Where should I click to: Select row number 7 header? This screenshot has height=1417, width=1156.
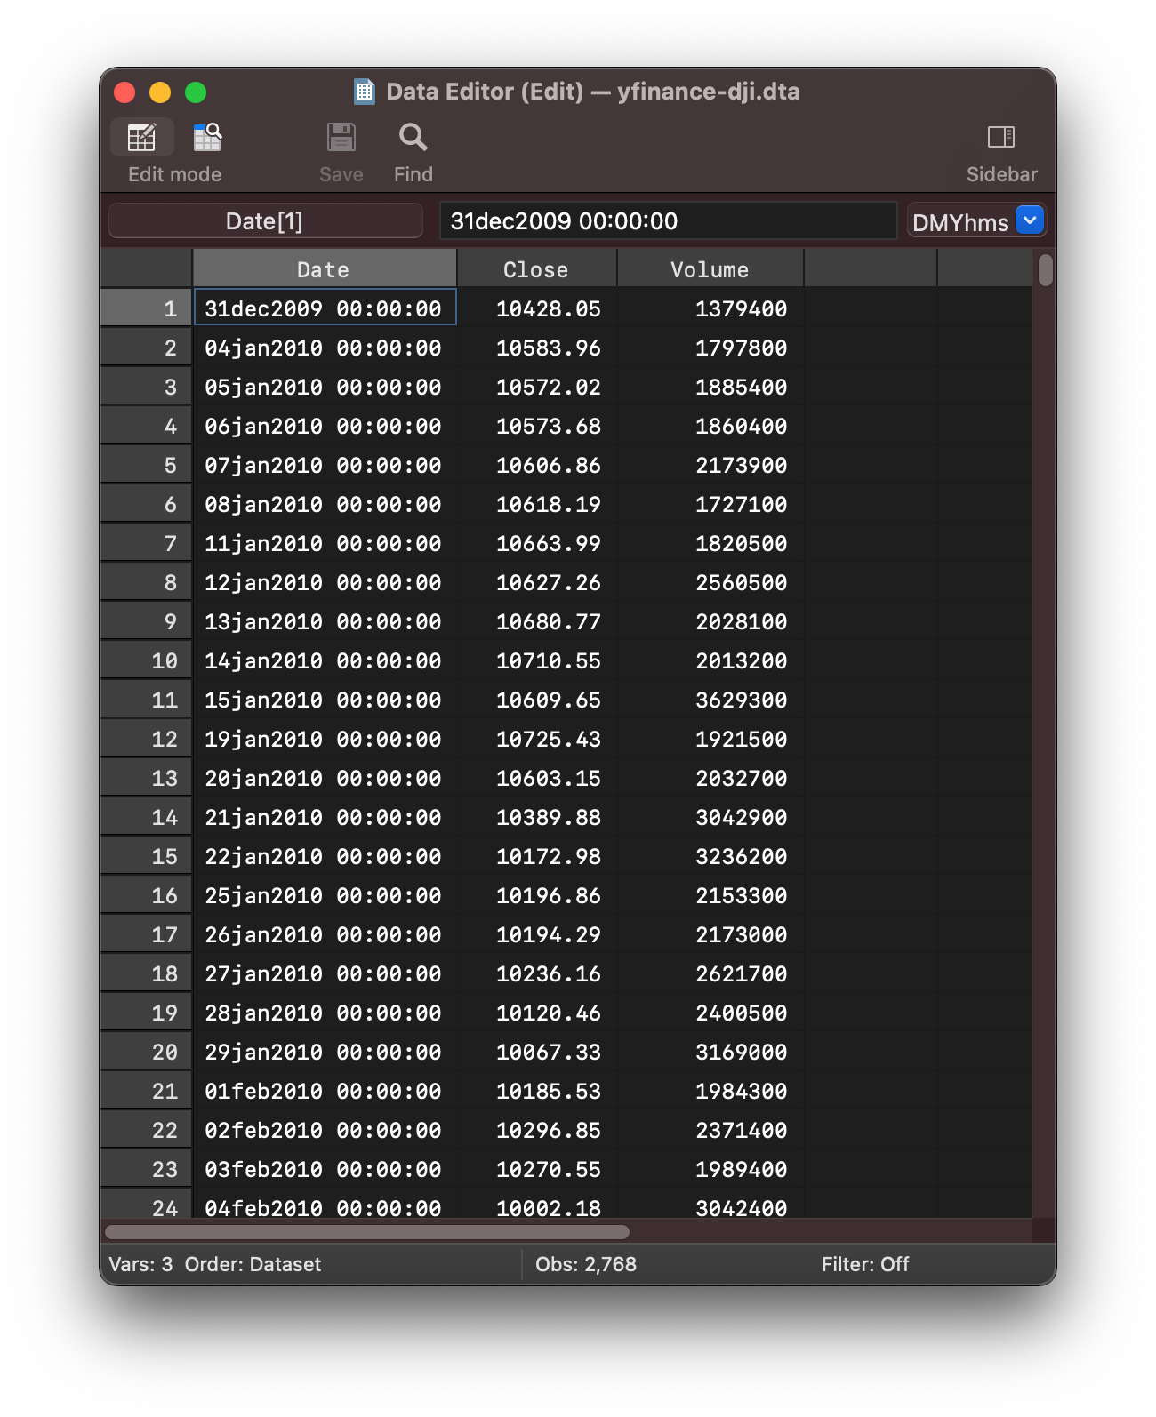[x=146, y=543]
